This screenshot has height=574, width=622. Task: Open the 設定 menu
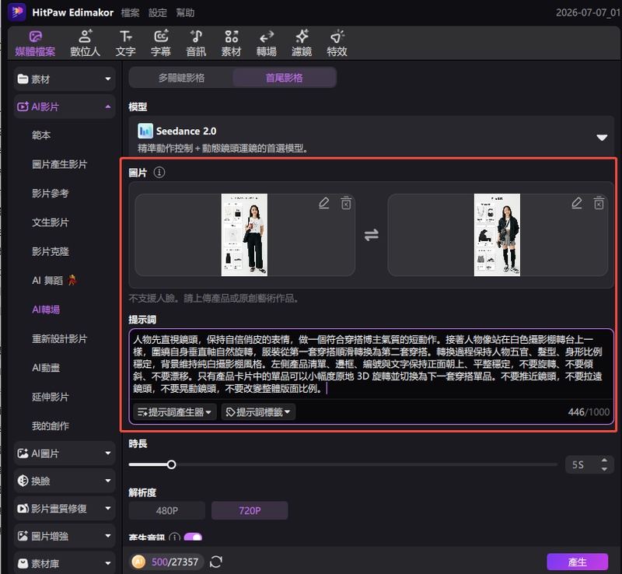(158, 12)
